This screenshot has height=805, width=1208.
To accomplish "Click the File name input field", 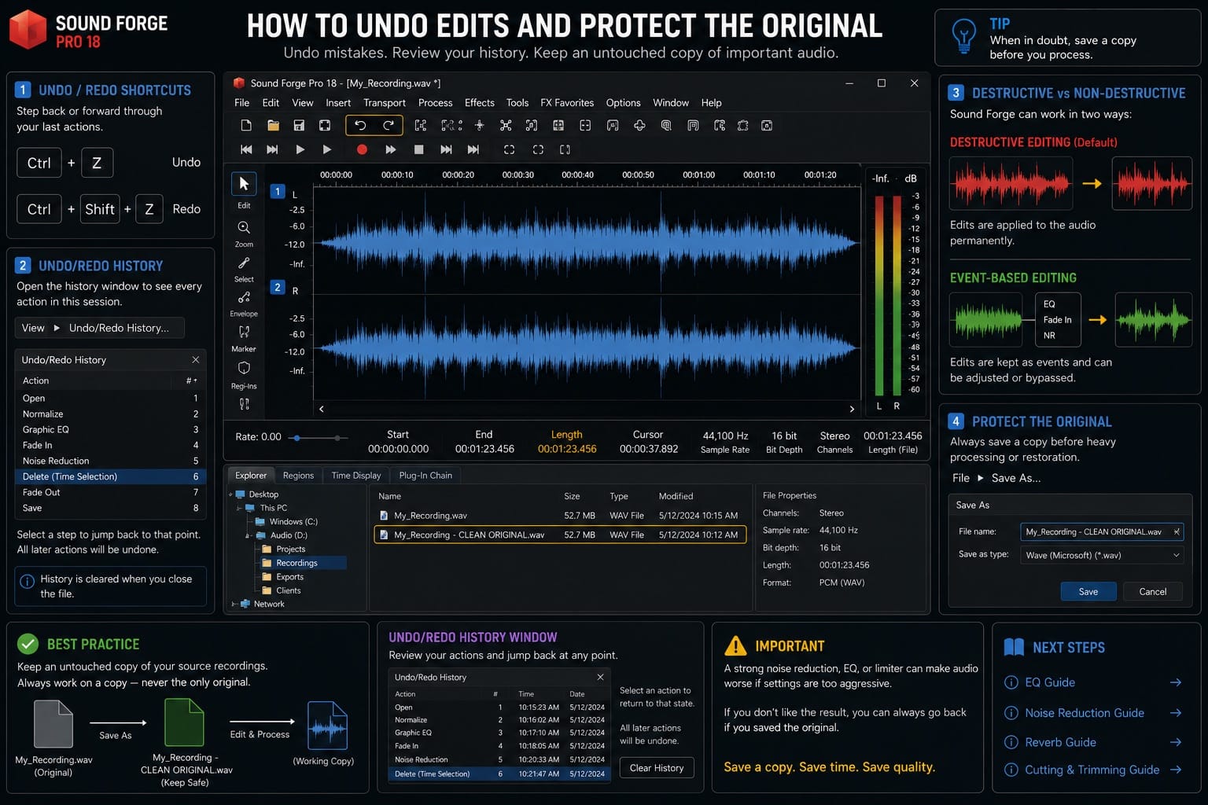I will [x=1102, y=532].
